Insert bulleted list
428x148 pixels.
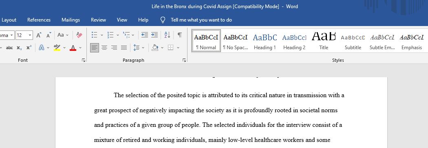click(95, 35)
